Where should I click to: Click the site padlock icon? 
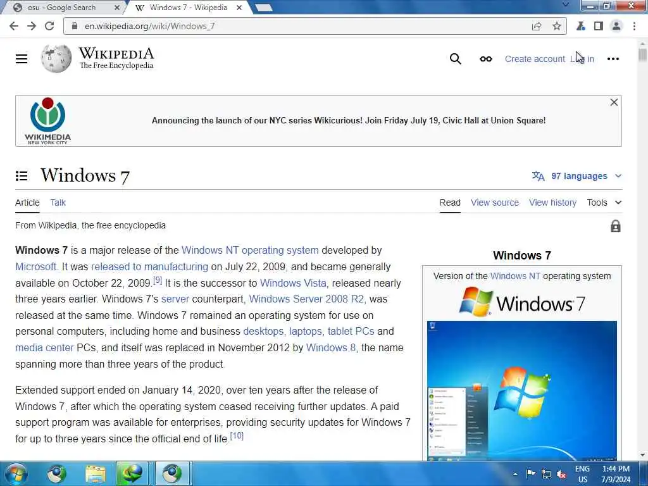(75, 26)
